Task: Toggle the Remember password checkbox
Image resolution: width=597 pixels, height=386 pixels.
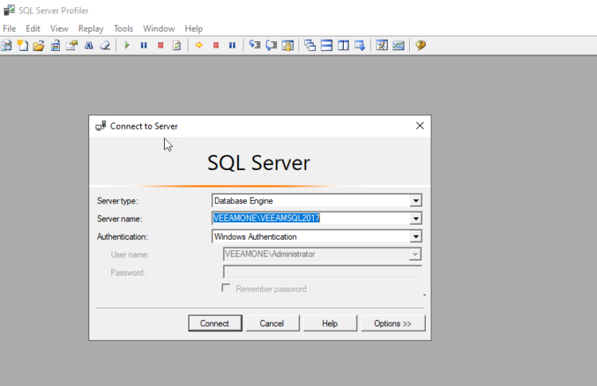Action: coord(226,289)
